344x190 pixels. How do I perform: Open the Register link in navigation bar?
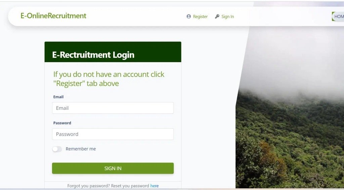(x=200, y=16)
